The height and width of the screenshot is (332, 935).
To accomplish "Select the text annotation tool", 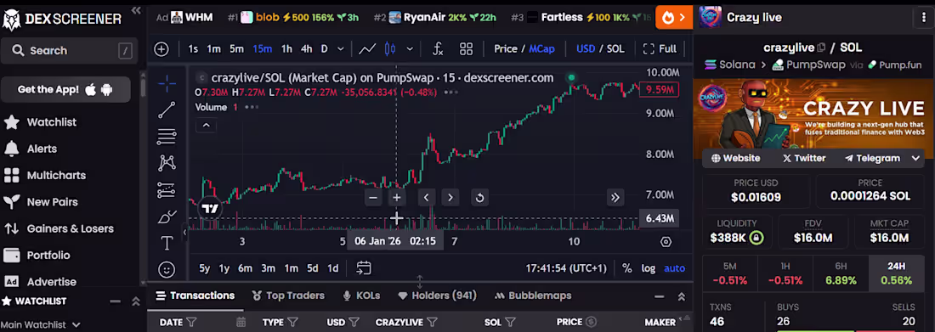I will [167, 243].
